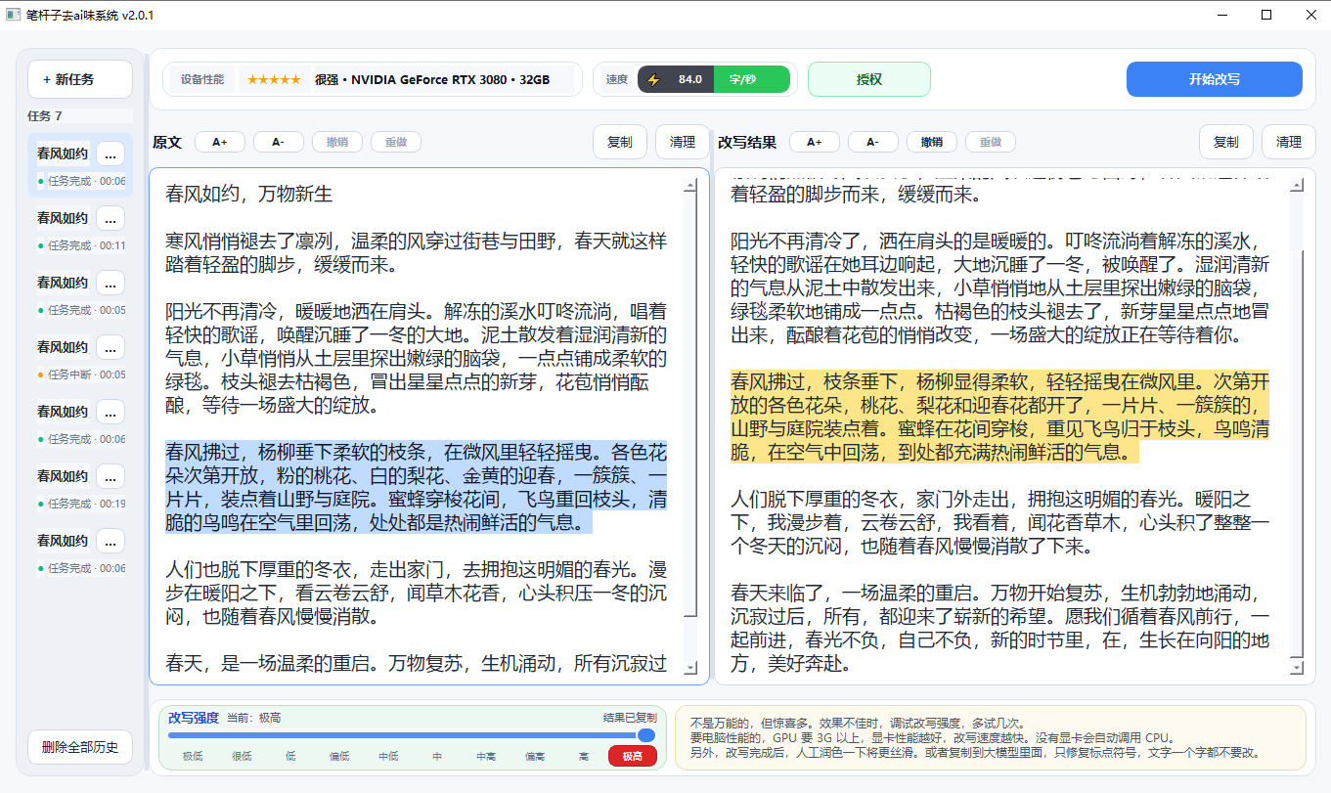Redo in the 原文 panel with 重做
Image resolution: width=1331 pixels, height=793 pixels.
(x=396, y=142)
